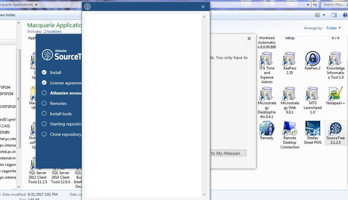Select the Remedy shortcut icon

(267, 128)
